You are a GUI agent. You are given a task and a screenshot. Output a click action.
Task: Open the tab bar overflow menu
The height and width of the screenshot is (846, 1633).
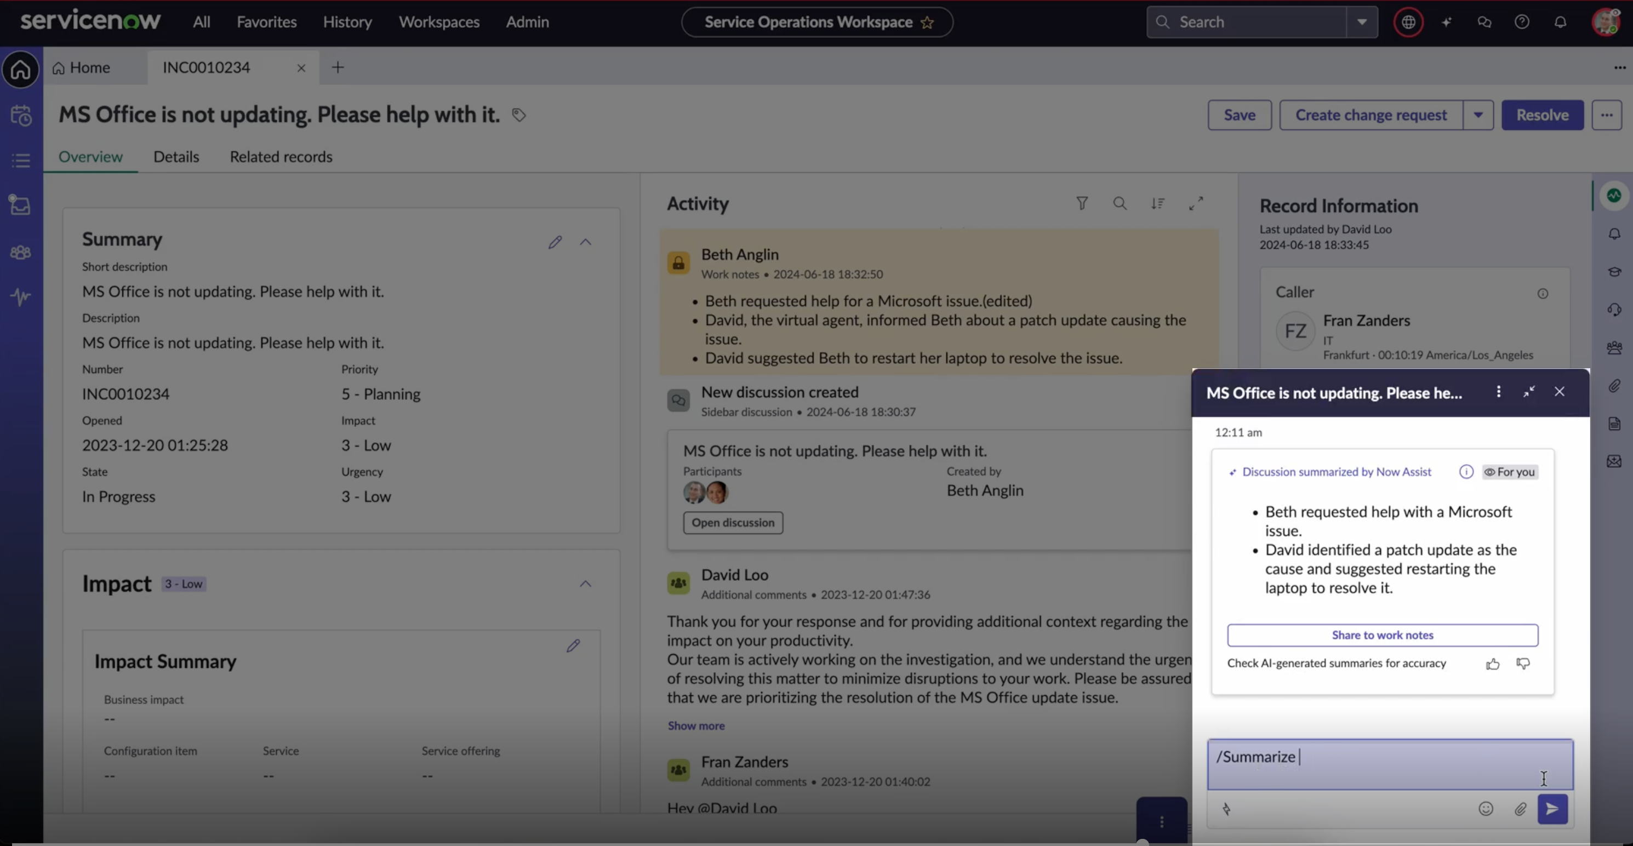[1620, 67]
